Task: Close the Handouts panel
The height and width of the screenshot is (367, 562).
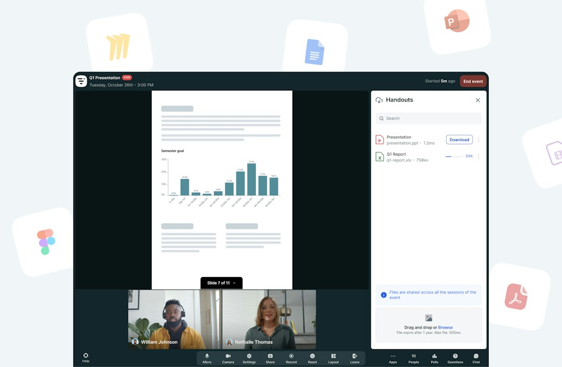Action: pos(478,100)
